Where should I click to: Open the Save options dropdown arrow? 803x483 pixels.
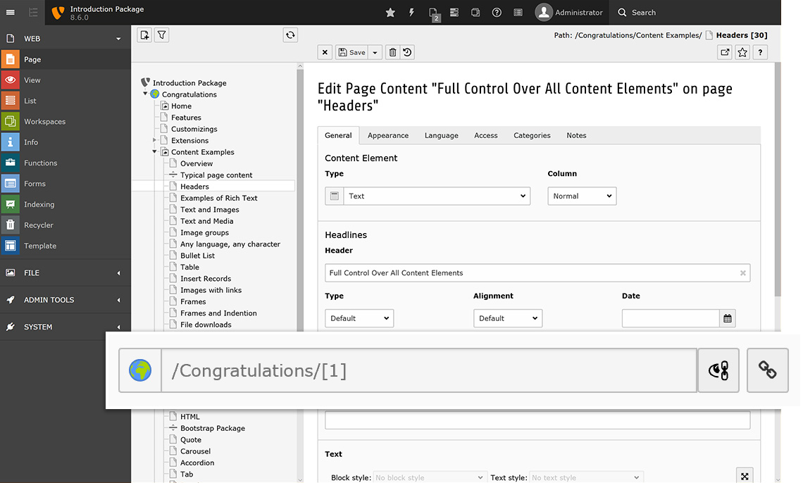375,52
